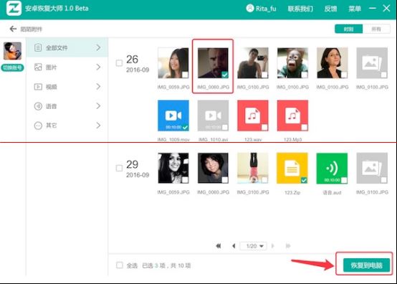Select 全部文件 label in the sidebar

tap(57, 47)
